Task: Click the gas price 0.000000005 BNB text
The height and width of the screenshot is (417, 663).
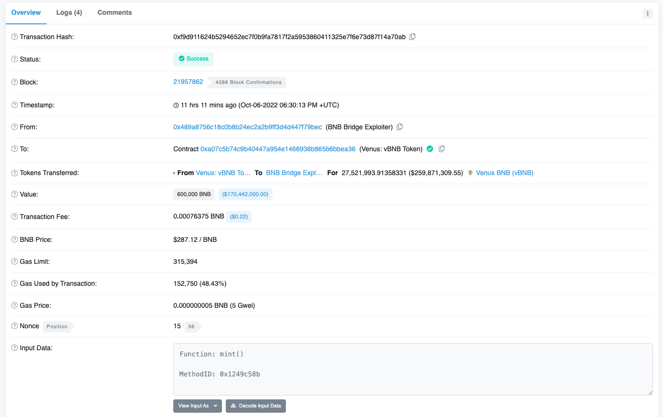Action: pos(214,305)
